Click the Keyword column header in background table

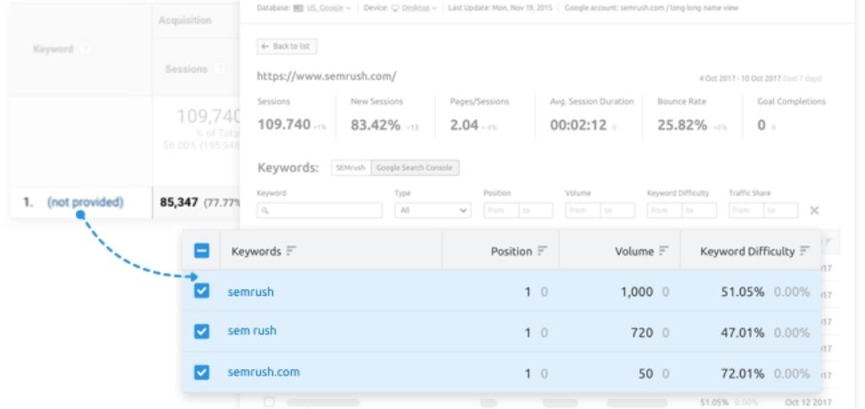53,49
